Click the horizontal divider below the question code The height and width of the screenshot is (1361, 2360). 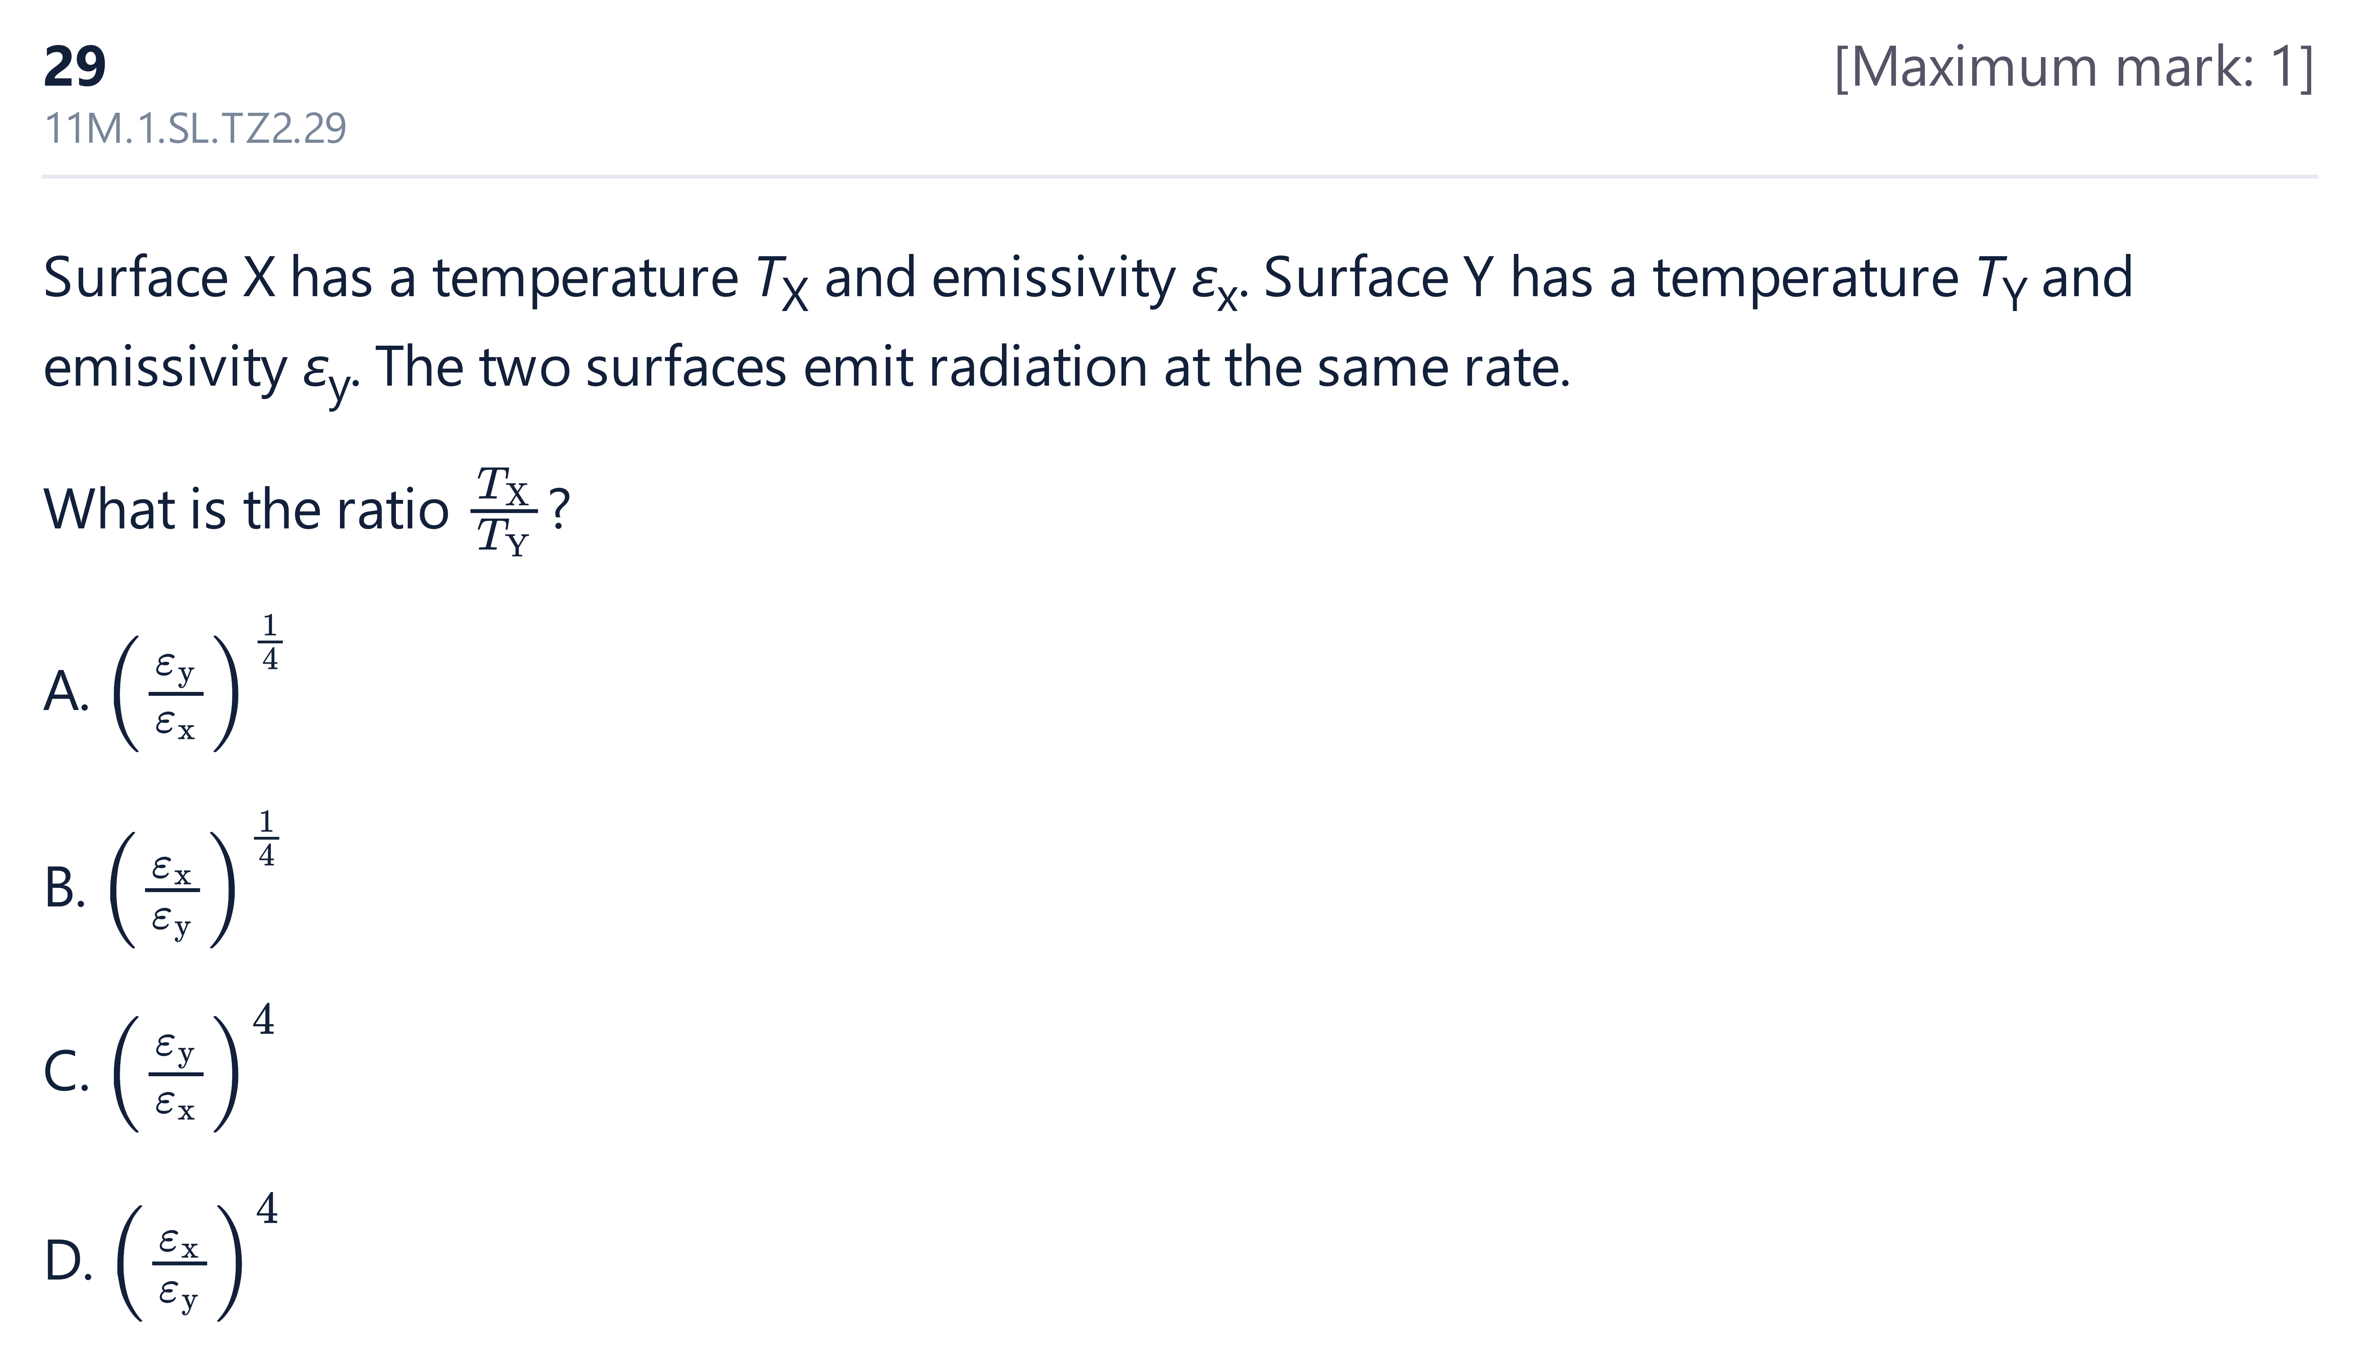point(1180,177)
